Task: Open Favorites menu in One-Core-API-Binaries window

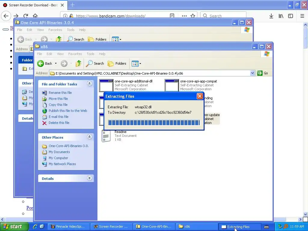Action: pyautogui.click(x=55, y=30)
